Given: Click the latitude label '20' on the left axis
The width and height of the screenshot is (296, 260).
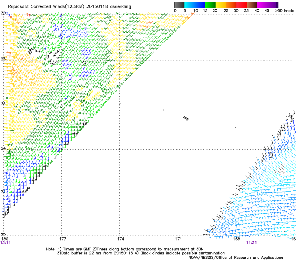Looking at the screenshot, I should (x=3, y=234).
